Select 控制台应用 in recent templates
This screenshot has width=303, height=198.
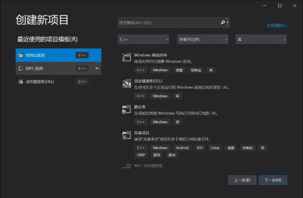pos(59,55)
